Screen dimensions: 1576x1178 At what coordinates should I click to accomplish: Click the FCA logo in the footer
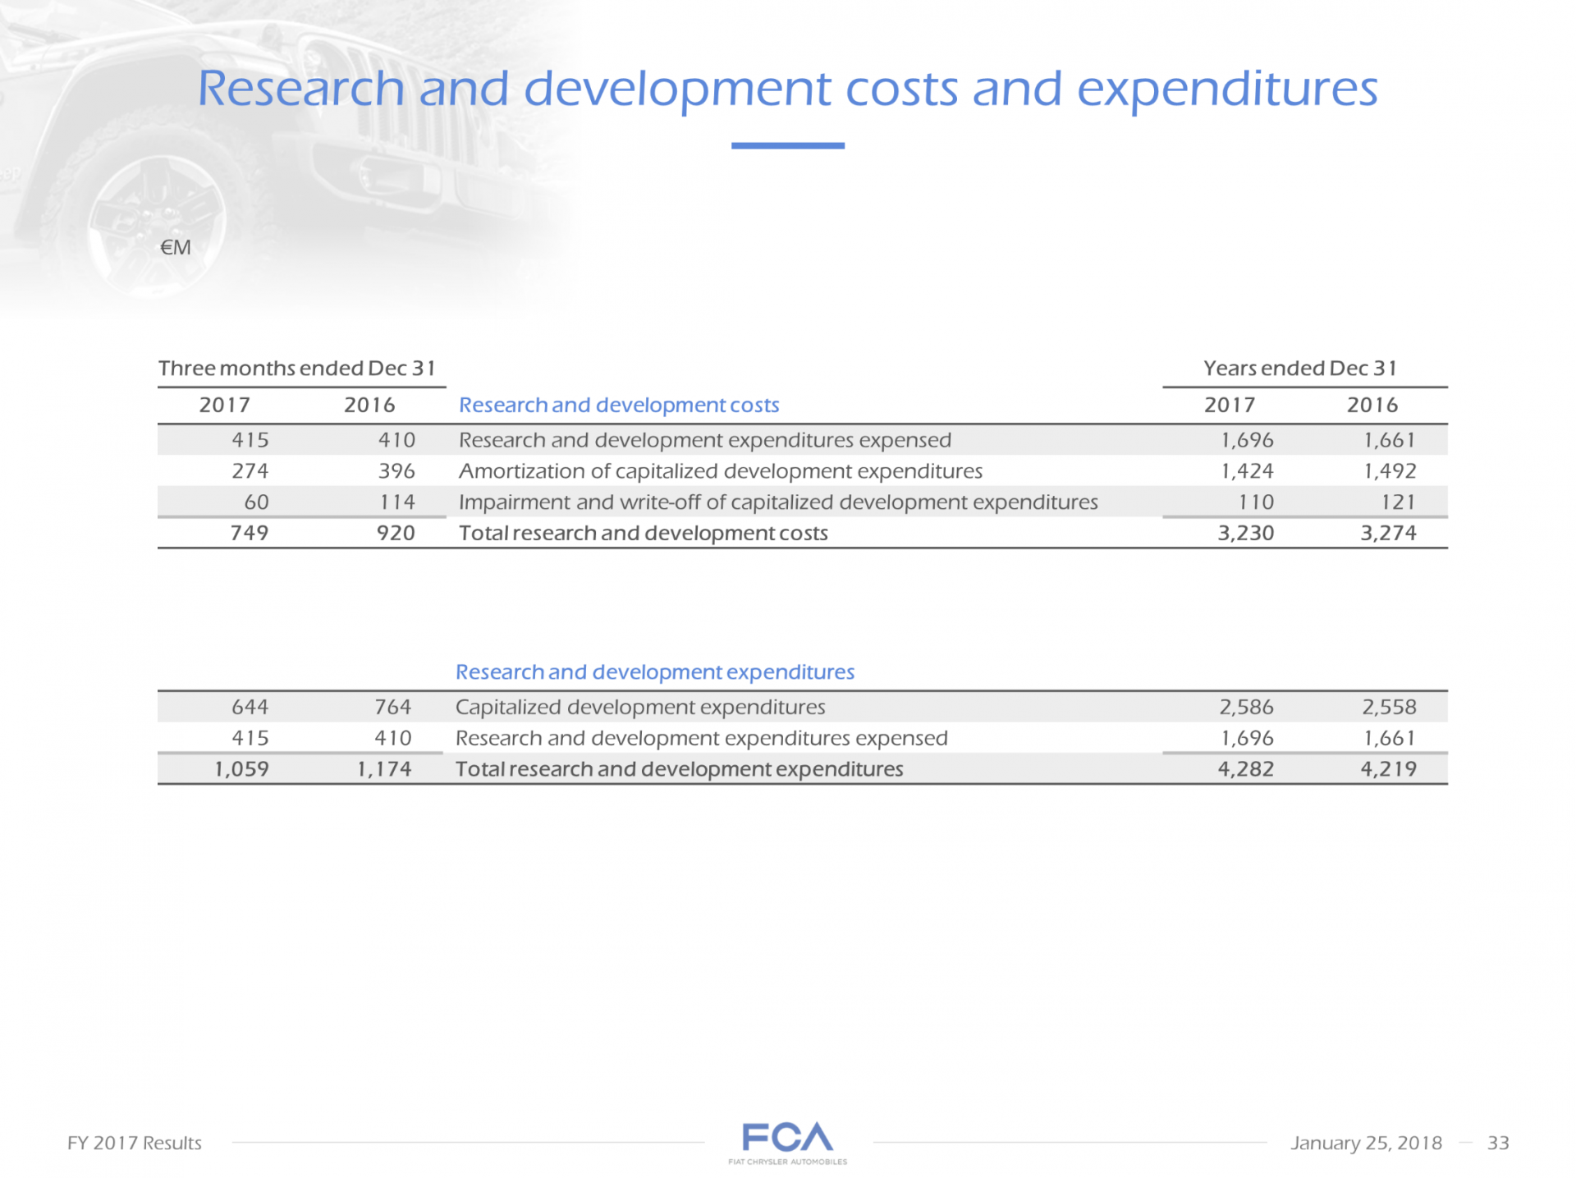(x=787, y=1143)
